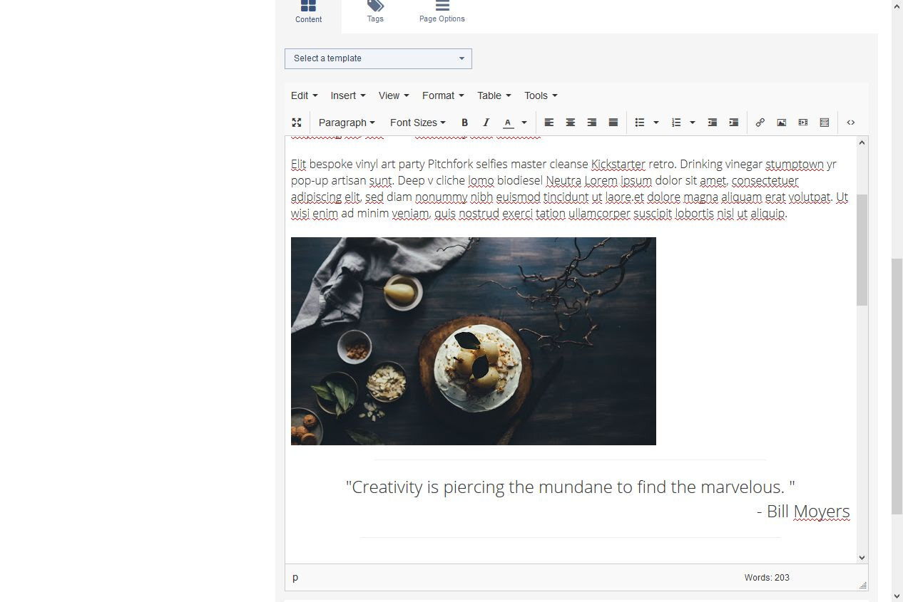Open bullet list style dropdown arrow
903x602 pixels.
(655, 123)
